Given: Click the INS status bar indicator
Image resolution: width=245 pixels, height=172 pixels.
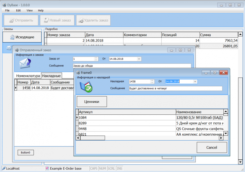Looking at the screenshot, I should (120, 168).
